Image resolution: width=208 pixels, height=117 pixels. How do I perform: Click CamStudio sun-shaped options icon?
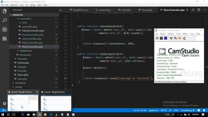coord(180,38)
